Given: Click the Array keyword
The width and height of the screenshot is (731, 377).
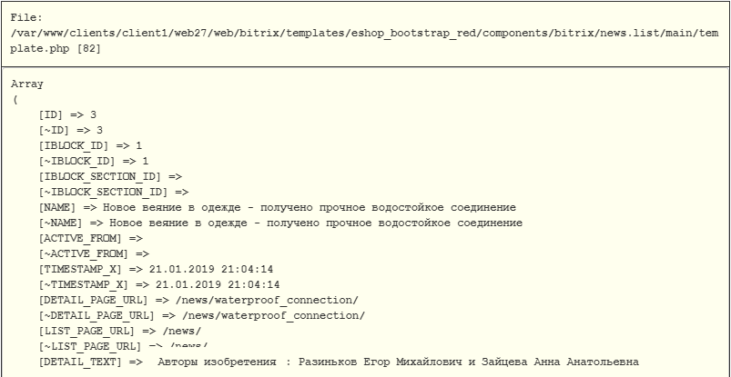Looking at the screenshot, I should coord(26,84).
